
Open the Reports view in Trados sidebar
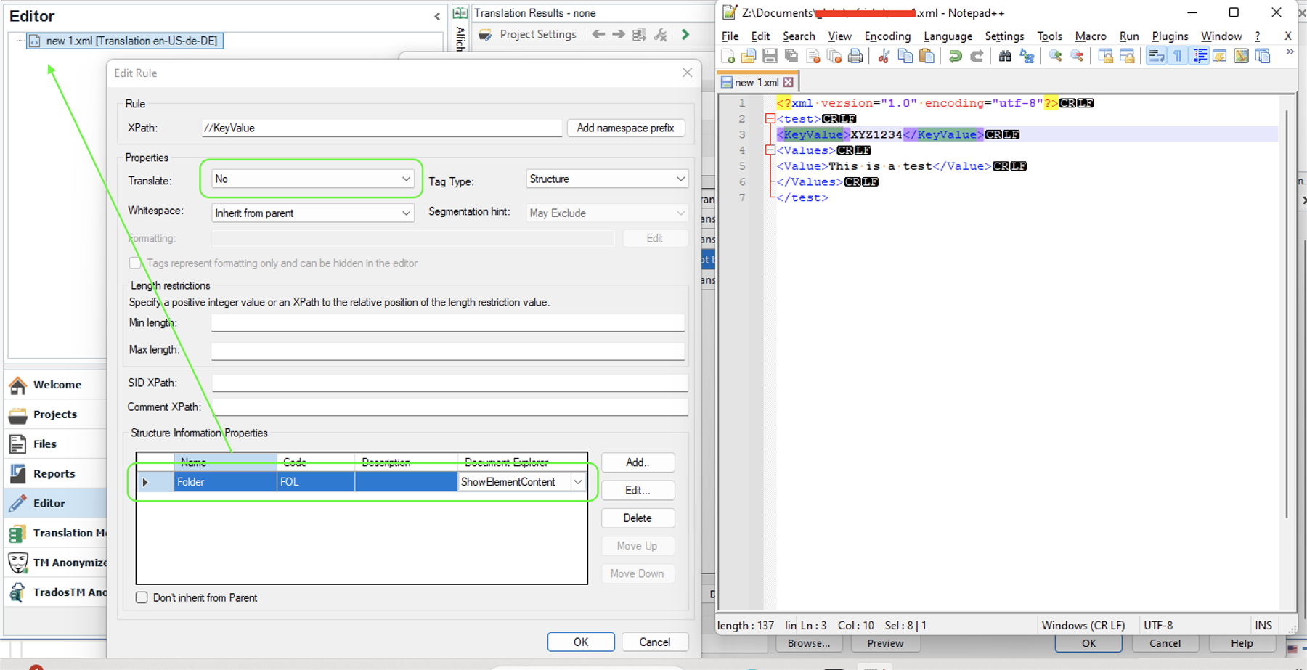pos(54,473)
